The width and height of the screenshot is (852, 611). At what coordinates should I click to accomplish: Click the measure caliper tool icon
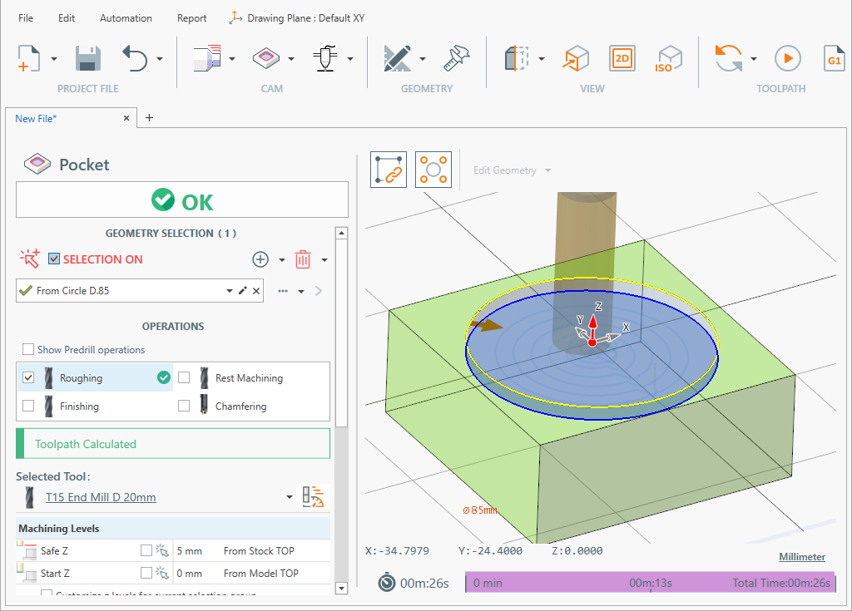(x=457, y=59)
